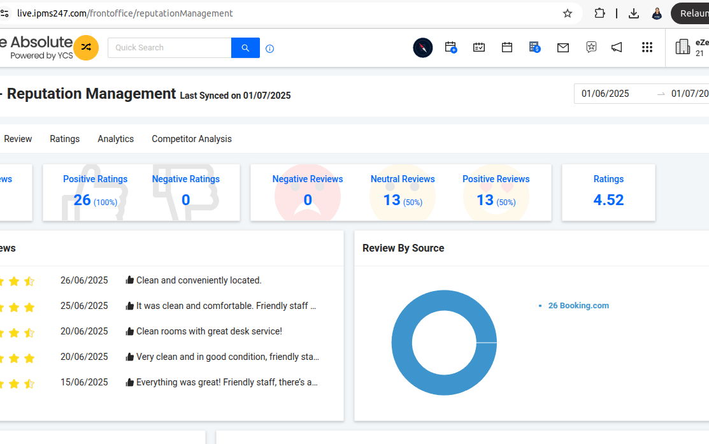709x444 pixels.
Task: Click the blue donut chart ring
Action: pyautogui.click(x=400, y=343)
